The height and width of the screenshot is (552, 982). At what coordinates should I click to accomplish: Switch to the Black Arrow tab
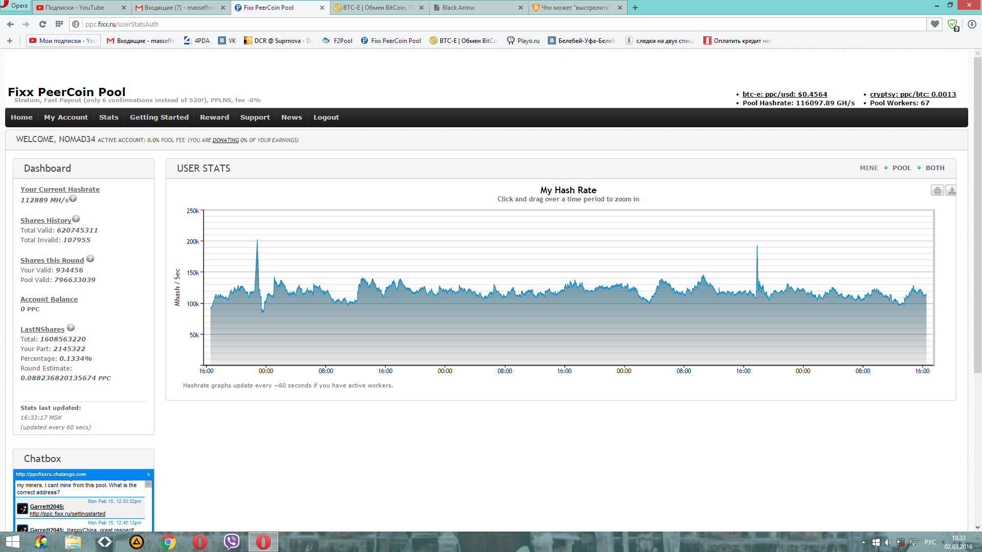pyautogui.click(x=458, y=8)
